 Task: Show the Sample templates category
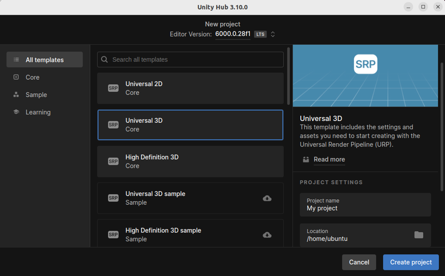coord(36,95)
